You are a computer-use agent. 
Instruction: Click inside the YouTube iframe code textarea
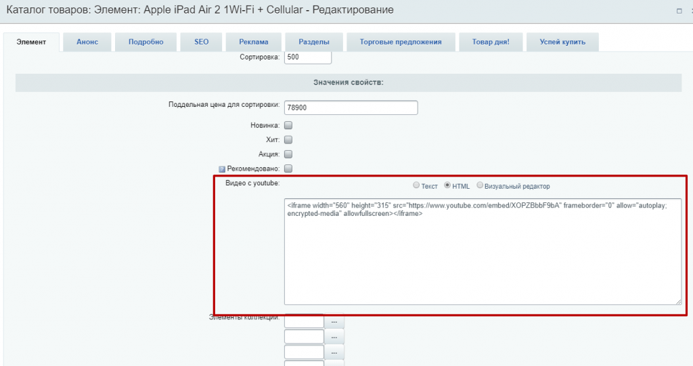click(x=483, y=252)
